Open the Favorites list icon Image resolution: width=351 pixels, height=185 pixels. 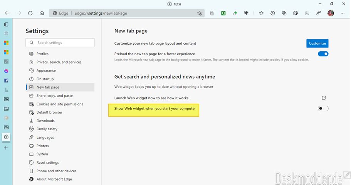click(261, 13)
